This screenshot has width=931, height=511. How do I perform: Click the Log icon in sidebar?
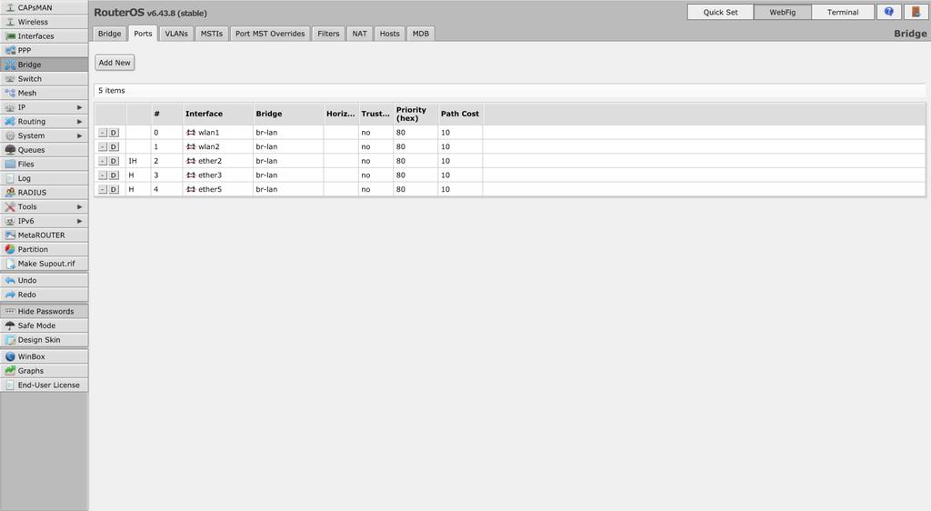10,178
